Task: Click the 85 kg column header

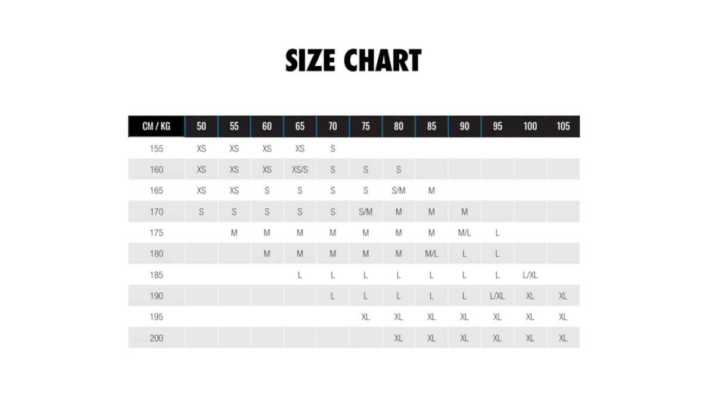Action: tap(431, 126)
